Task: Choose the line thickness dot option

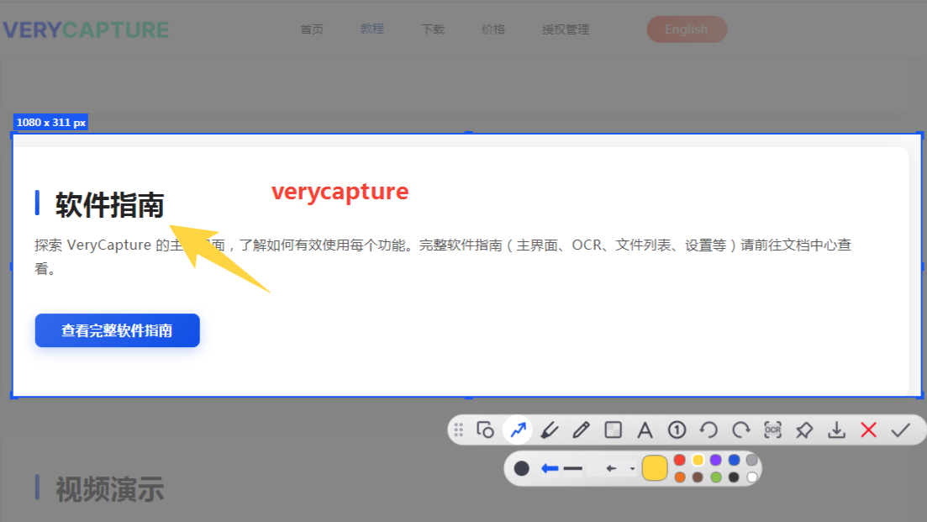Action: pyautogui.click(x=521, y=468)
